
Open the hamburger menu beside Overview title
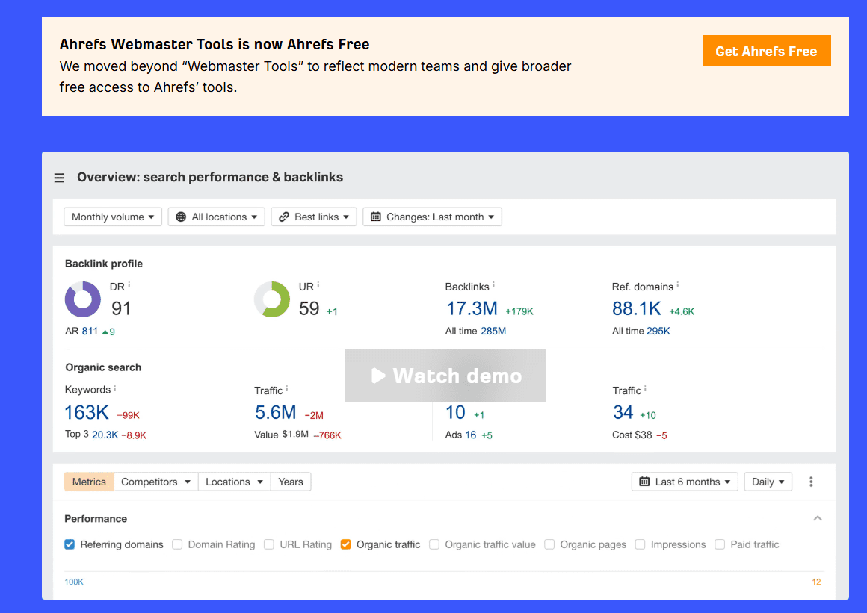(59, 178)
